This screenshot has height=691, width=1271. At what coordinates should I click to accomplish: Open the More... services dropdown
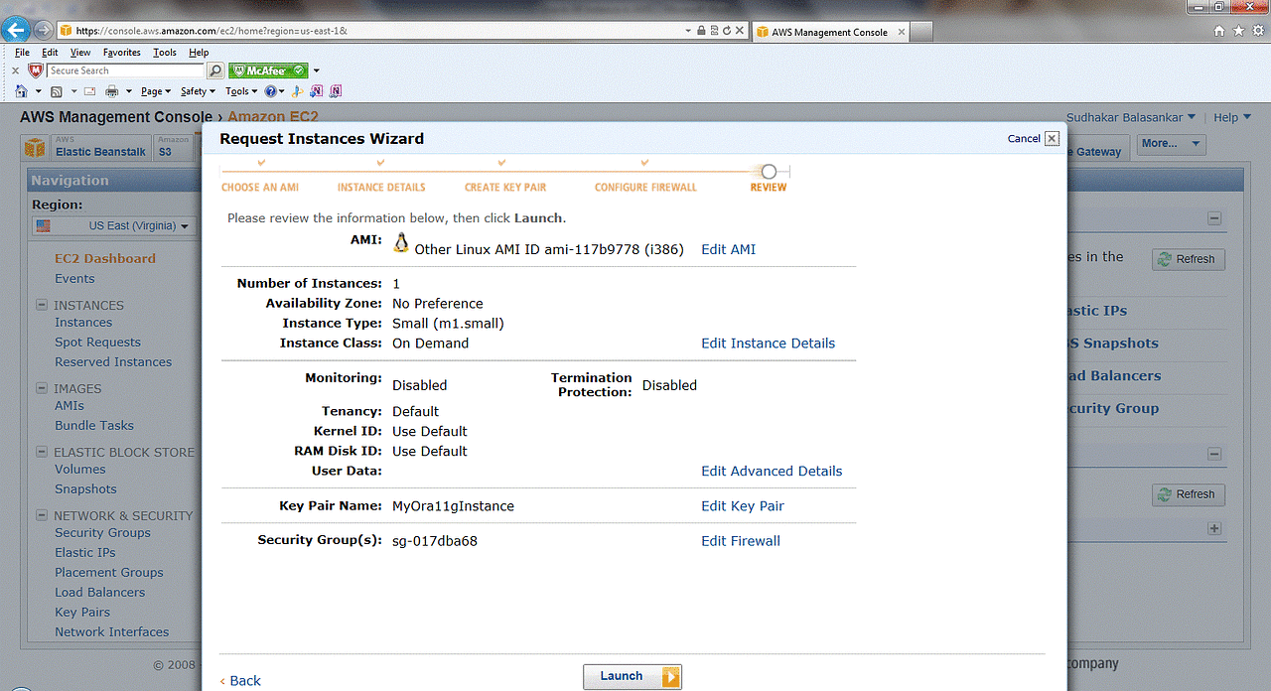coord(1171,144)
